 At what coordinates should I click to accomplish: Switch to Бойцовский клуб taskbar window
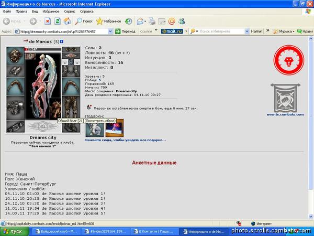56,232
